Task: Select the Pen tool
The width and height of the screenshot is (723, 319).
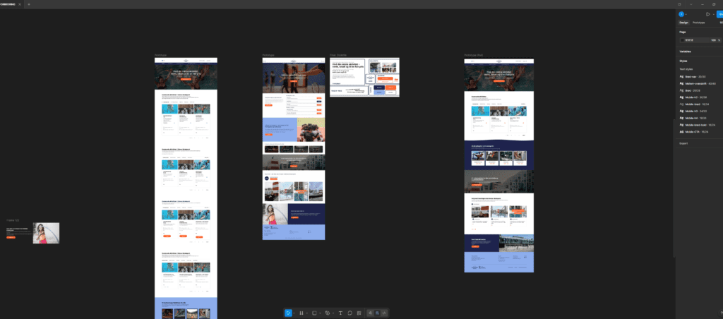Action: tap(328, 313)
